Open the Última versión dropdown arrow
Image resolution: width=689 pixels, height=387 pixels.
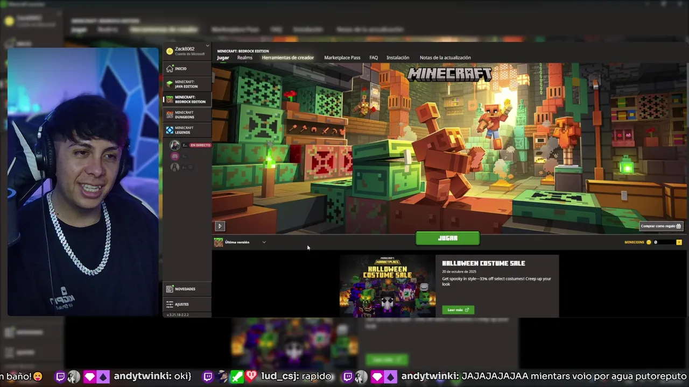pyautogui.click(x=264, y=242)
